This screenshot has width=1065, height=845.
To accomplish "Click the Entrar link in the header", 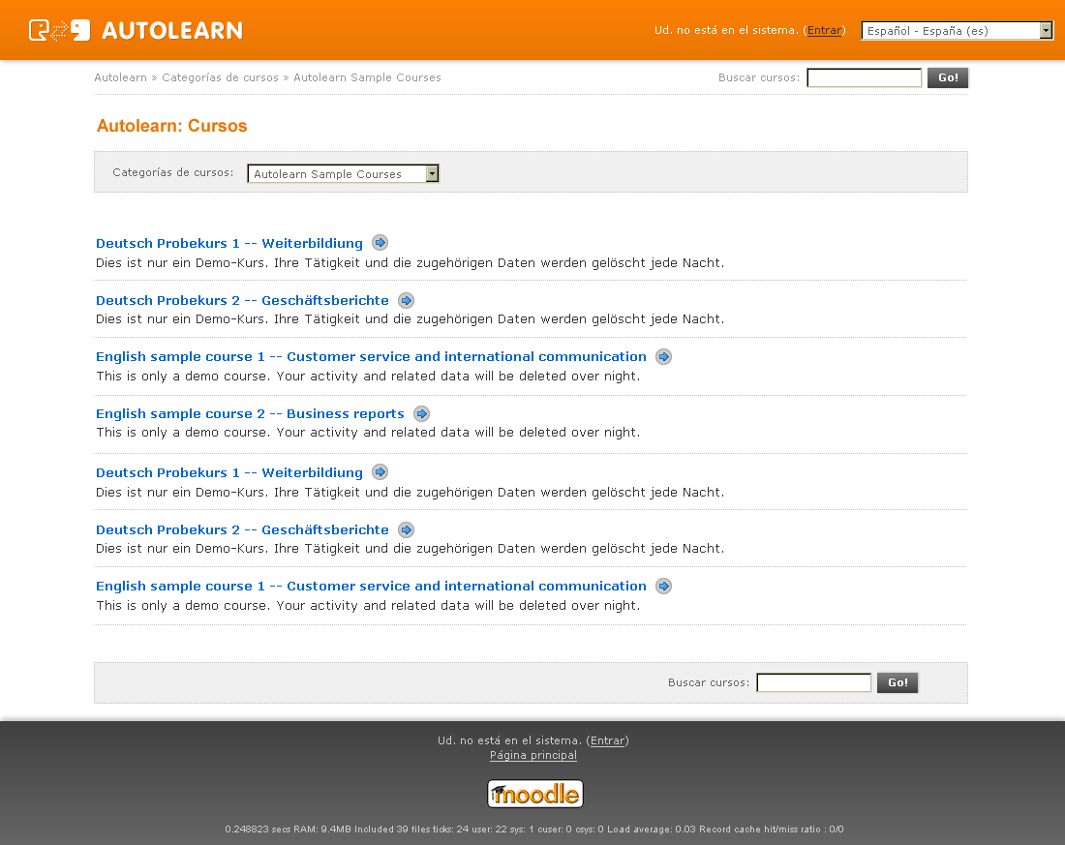I will coord(824,30).
